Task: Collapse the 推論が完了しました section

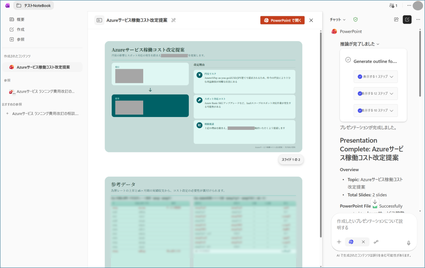Action: pos(360,44)
